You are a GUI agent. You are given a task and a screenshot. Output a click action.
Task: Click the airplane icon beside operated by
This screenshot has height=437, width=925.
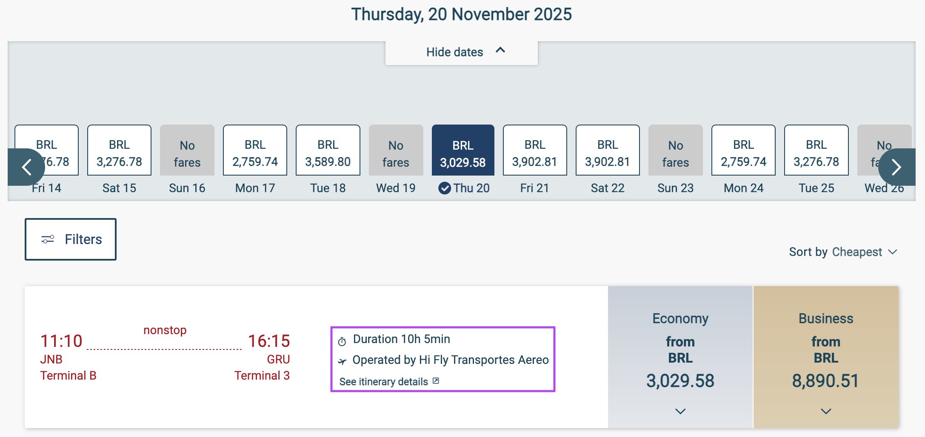click(x=342, y=361)
